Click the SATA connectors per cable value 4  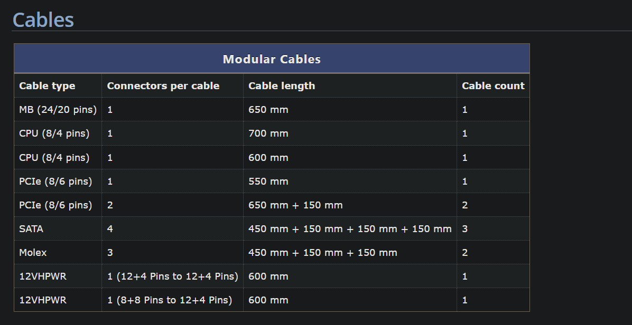tap(110, 229)
